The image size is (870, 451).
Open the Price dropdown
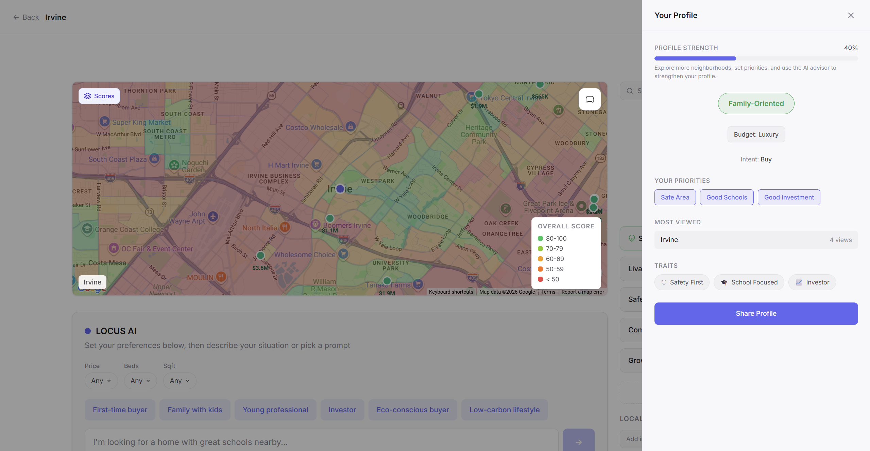click(101, 381)
